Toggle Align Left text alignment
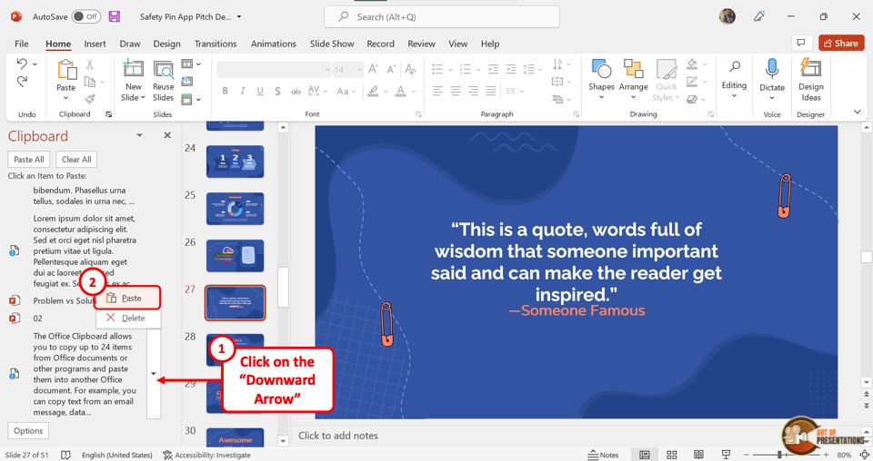 (437, 91)
